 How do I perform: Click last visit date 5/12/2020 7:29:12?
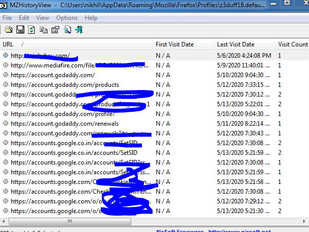(x=243, y=201)
